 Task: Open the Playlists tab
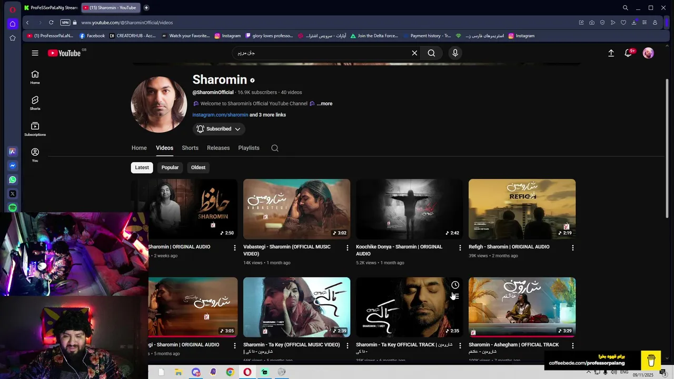249,148
